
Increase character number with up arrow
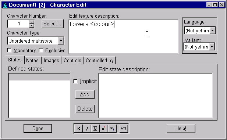[32, 22]
